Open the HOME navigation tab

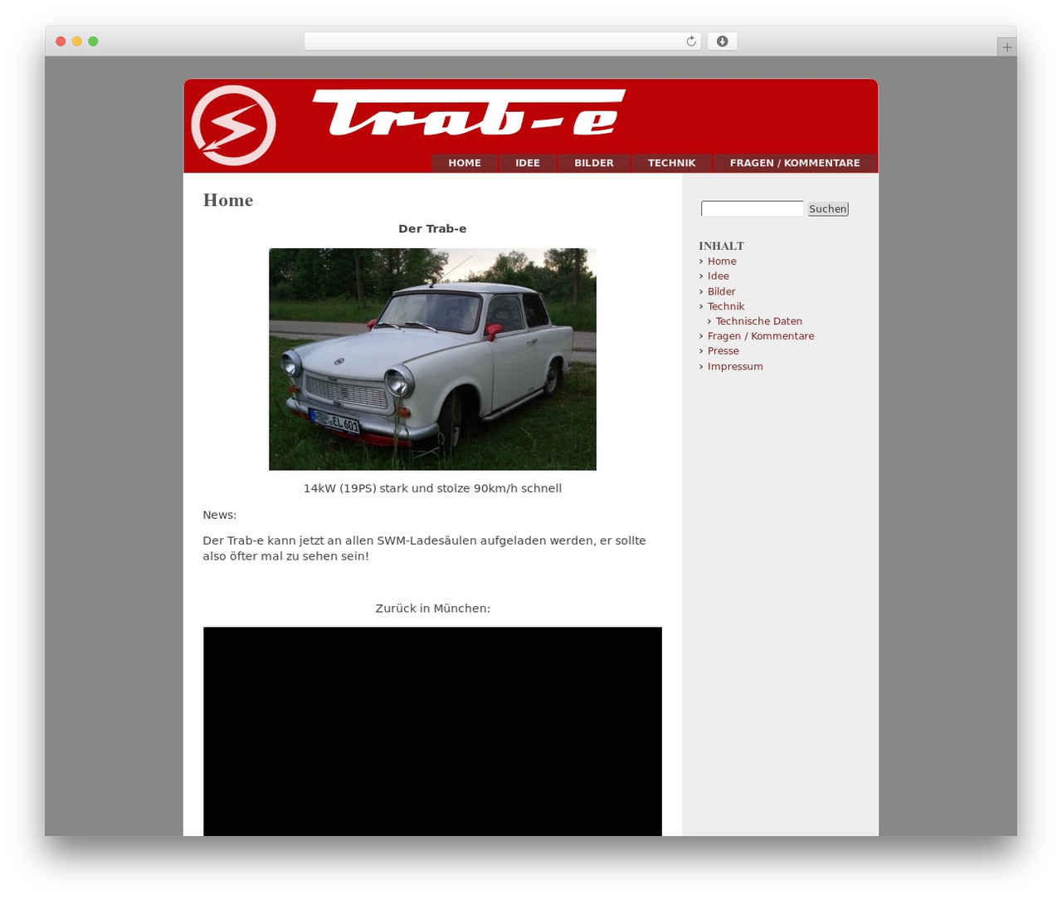tap(465, 163)
